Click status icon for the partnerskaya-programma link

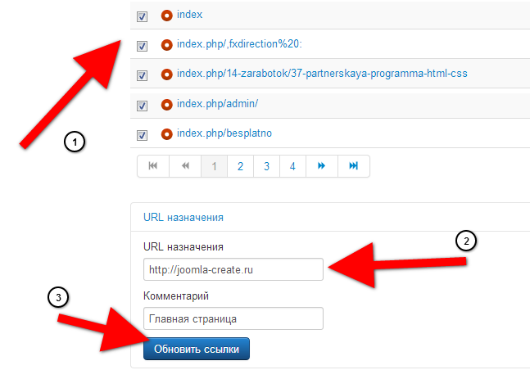(167, 74)
